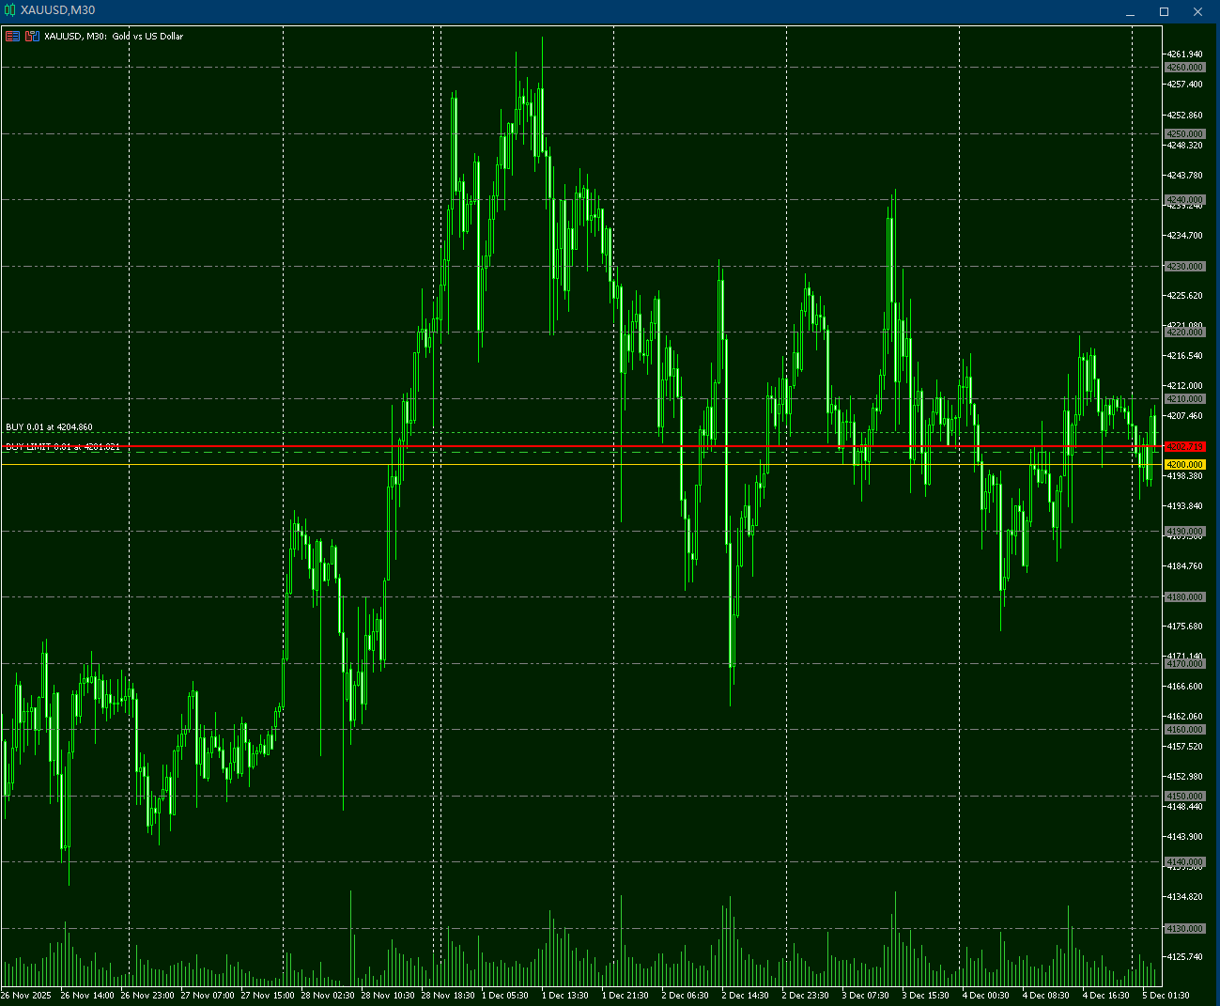This screenshot has width=1220, height=1006.
Task: Click the '26 Nov 14:00' time axis label
Action: click(87, 996)
